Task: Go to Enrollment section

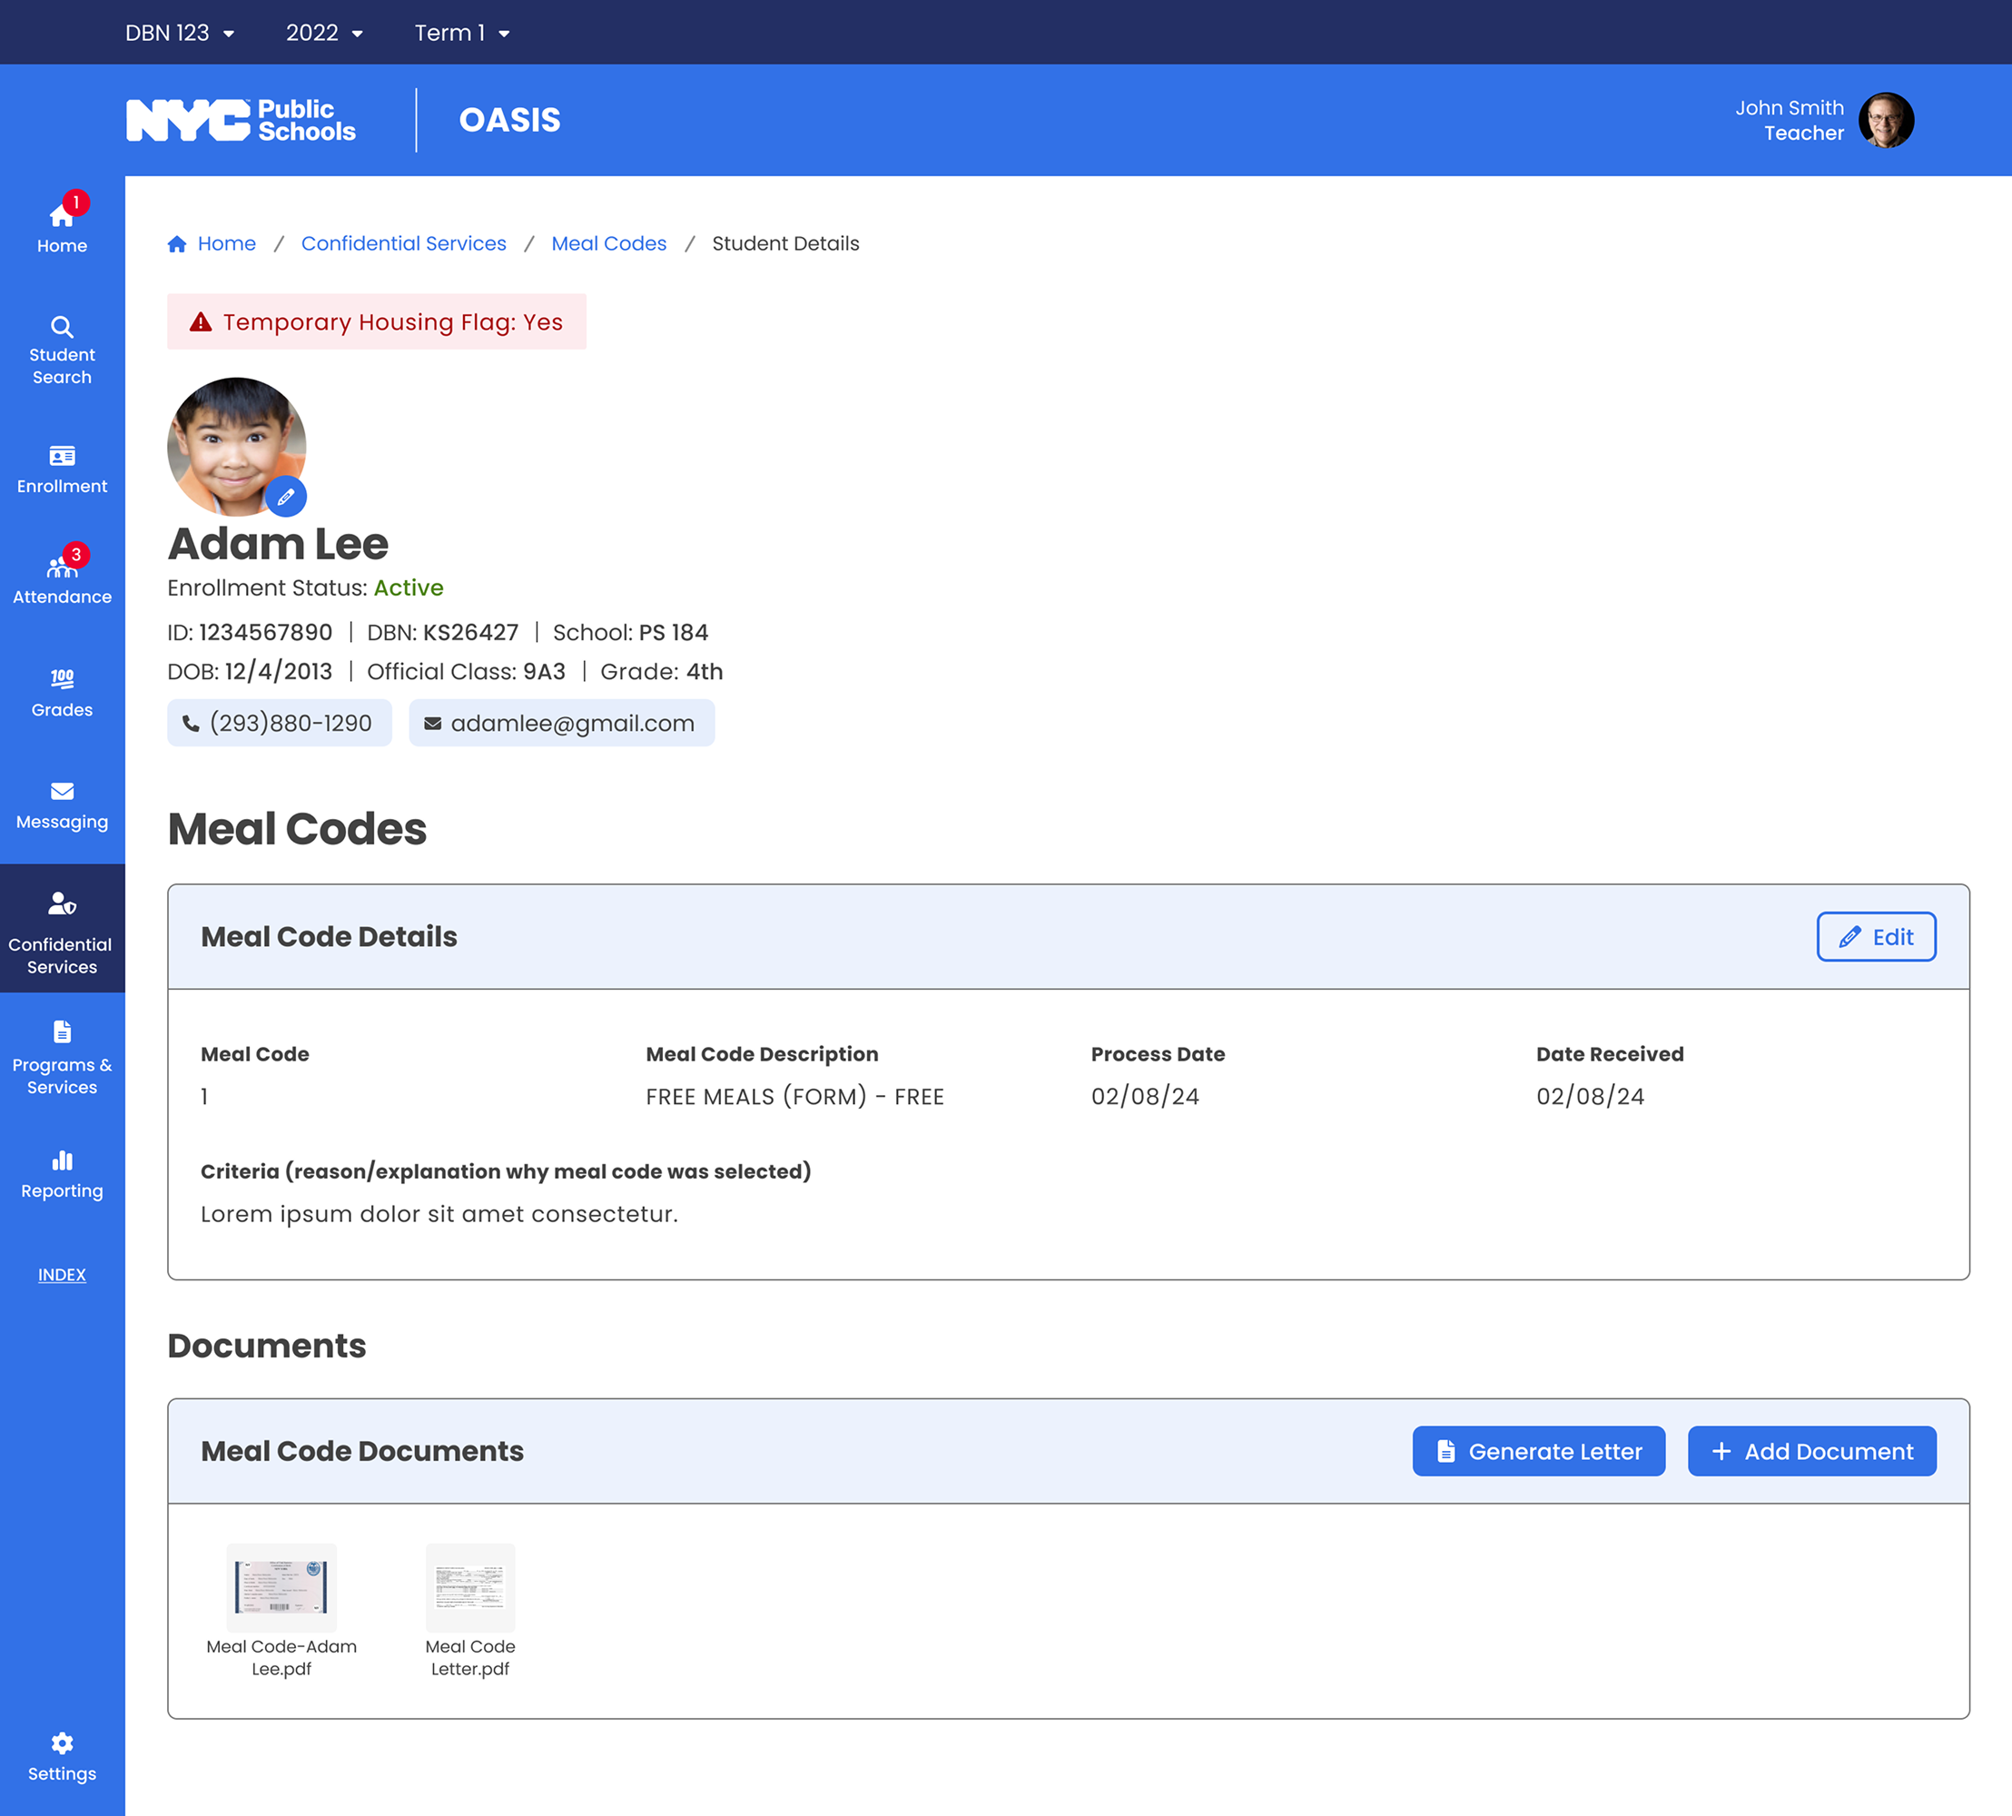Action: pos(62,469)
